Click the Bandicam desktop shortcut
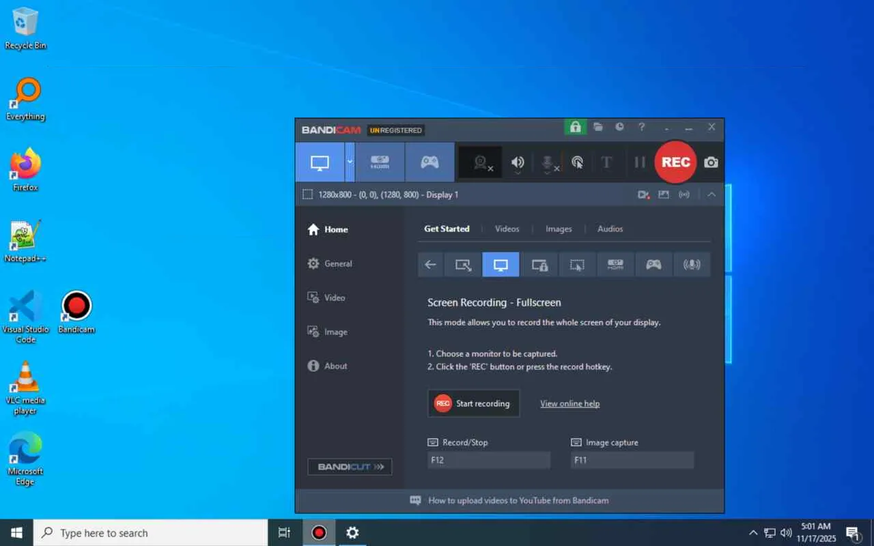 [76, 313]
